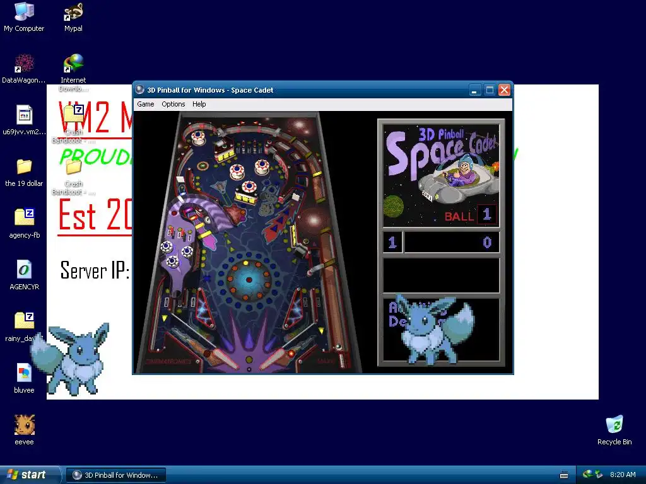This screenshot has width=646, height=484.
Task: Open the Help menu
Action: (x=199, y=104)
